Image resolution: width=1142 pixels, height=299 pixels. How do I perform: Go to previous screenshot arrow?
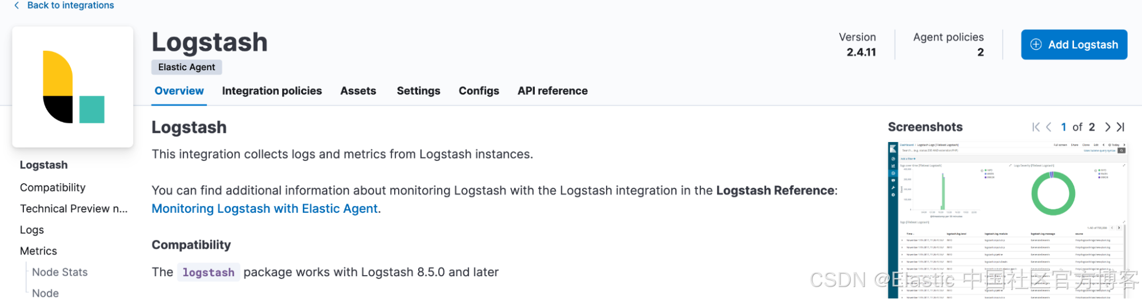tap(1049, 127)
